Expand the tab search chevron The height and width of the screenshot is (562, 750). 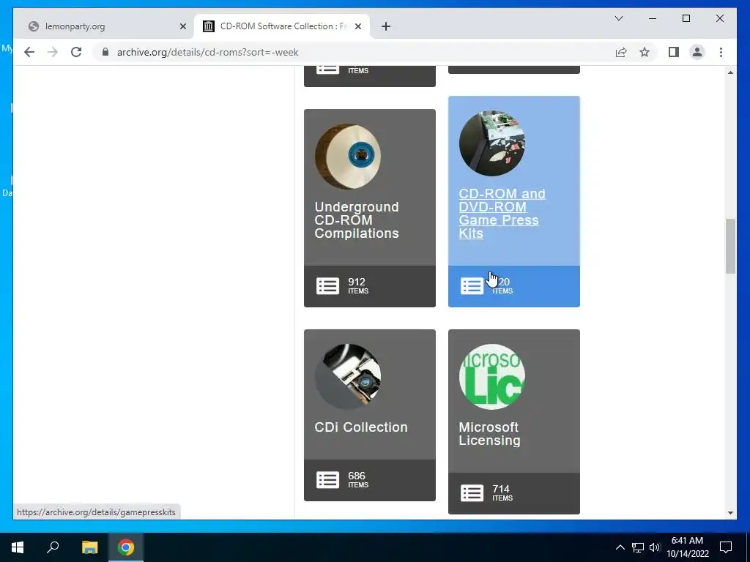click(618, 18)
